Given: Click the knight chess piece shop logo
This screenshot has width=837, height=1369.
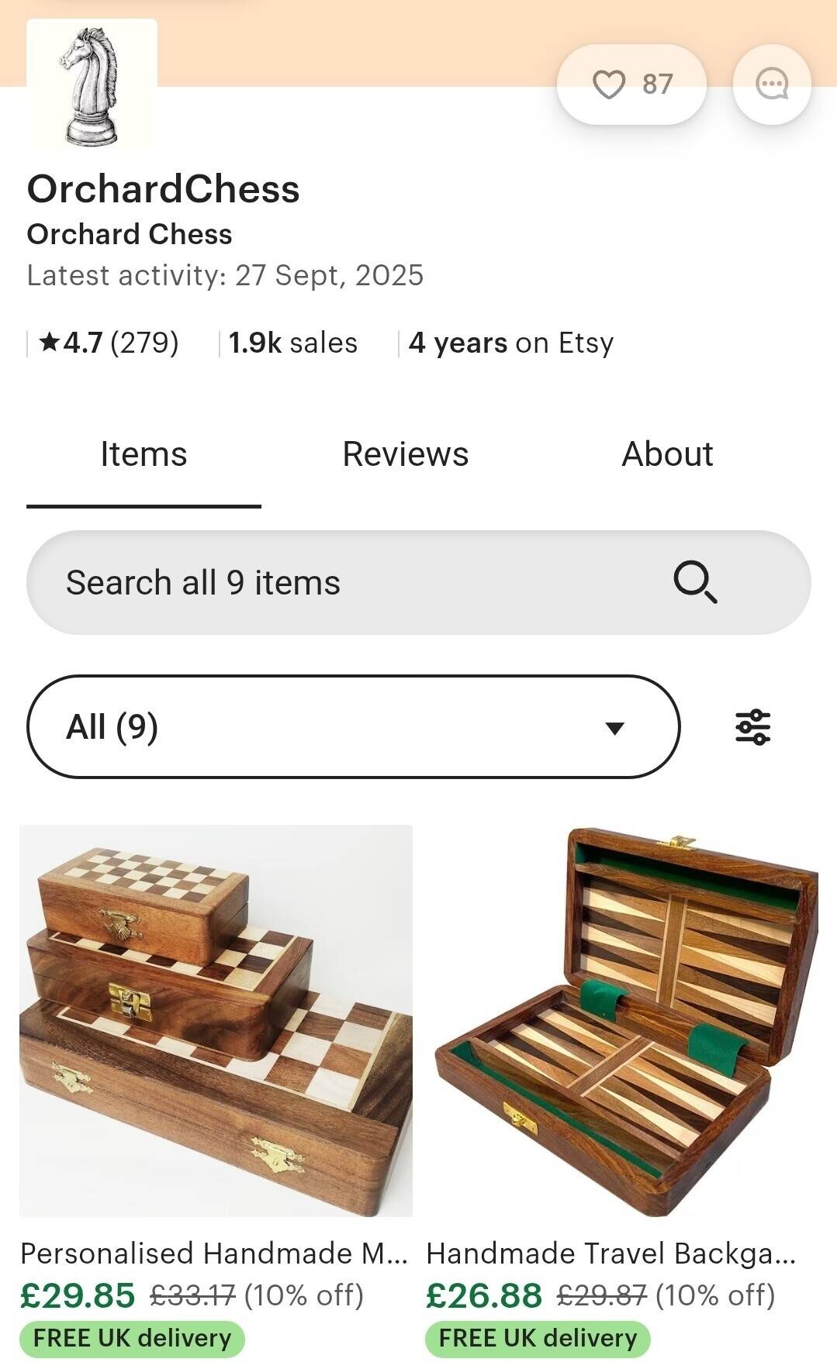Looking at the screenshot, I should pyautogui.click(x=92, y=84).
